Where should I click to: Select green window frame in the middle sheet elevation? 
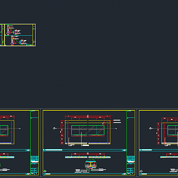(x=88, y=130)
